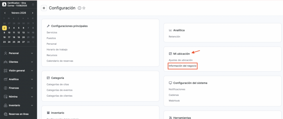Open Horario de trabajo settings

click(57, 49)
